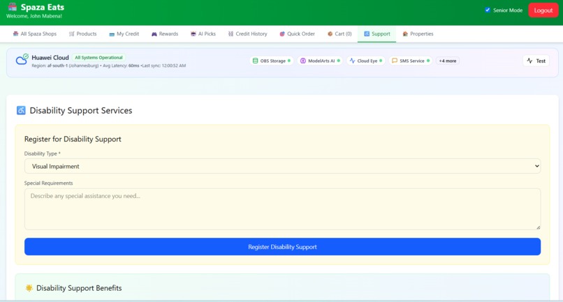Screen dimensions: 563x302
Task: Select the Support tab
Action: pyautogui.click(x=376, y=33)
